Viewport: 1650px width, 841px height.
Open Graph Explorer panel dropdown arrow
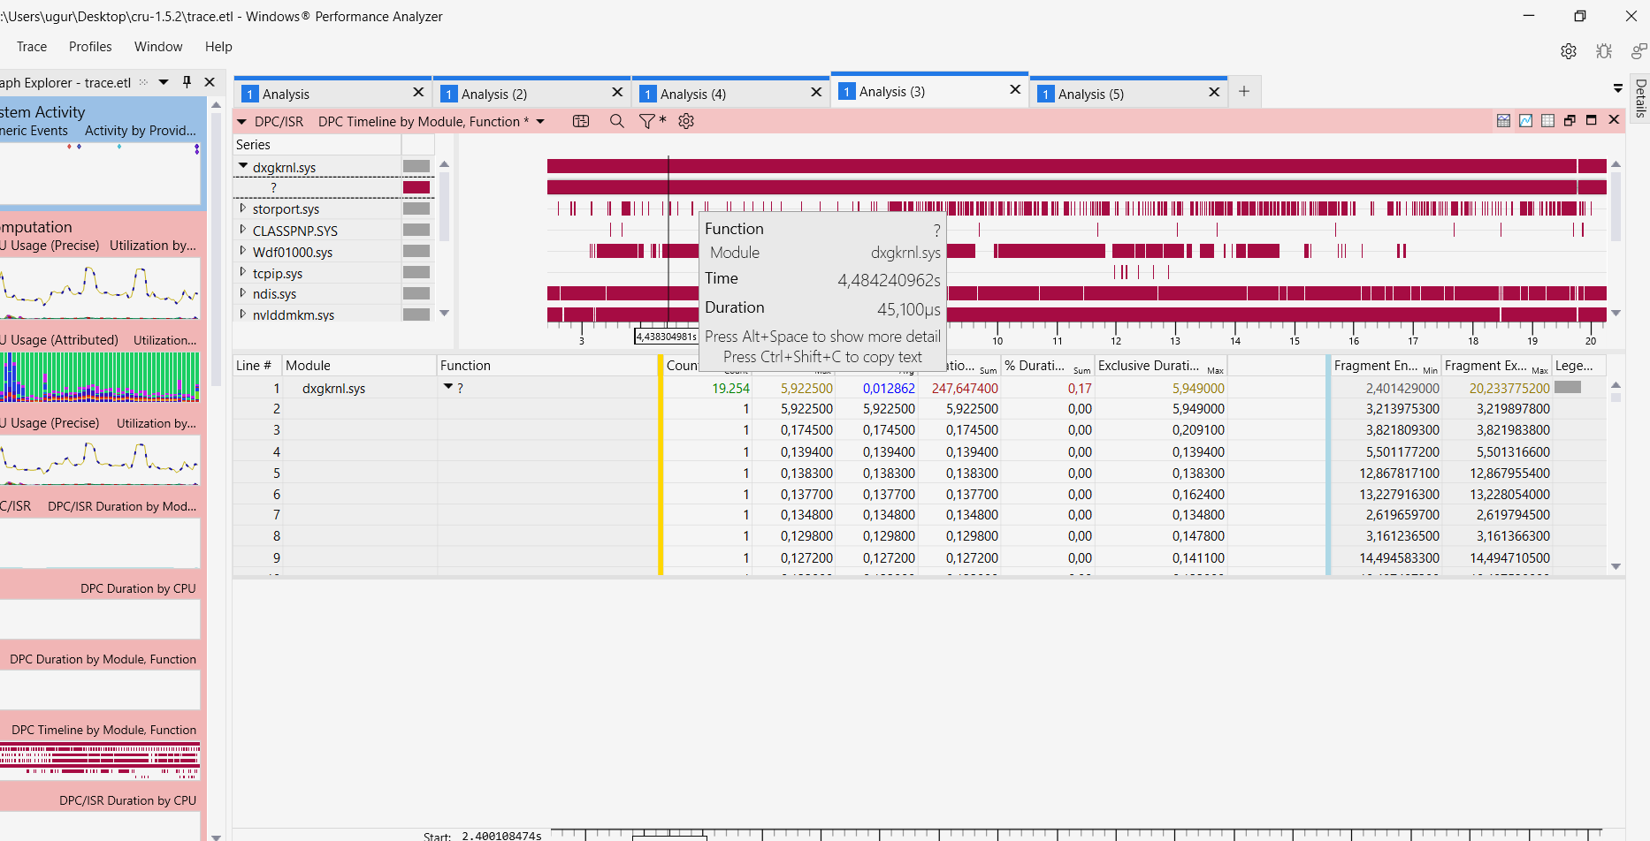coord(164,82)
